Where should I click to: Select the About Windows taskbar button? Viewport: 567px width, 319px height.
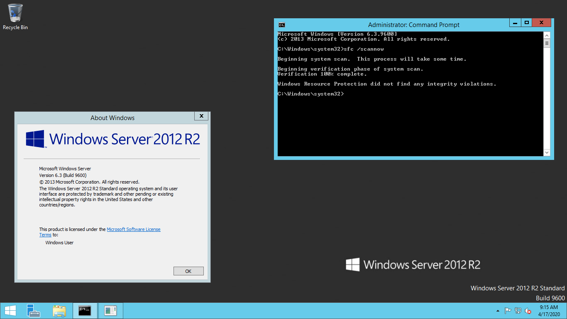pos(110,311)
